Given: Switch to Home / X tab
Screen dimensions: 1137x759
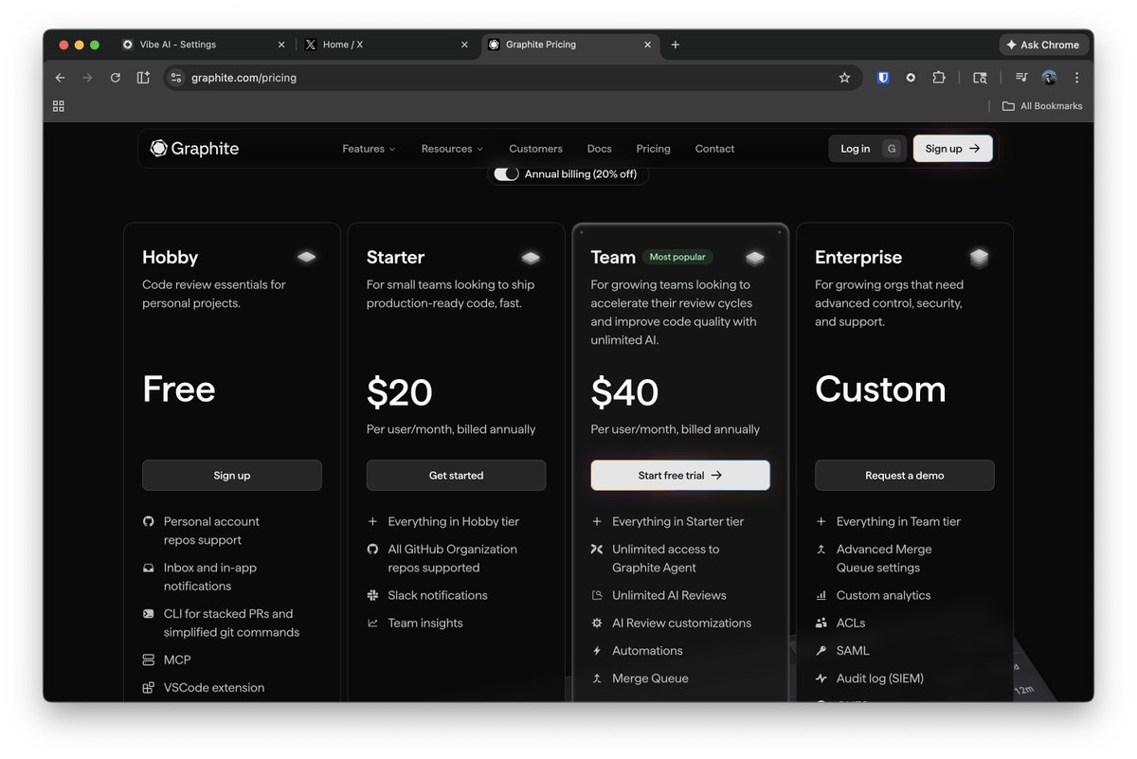Looking at the screenshot, I should click(x=385, y=45).
